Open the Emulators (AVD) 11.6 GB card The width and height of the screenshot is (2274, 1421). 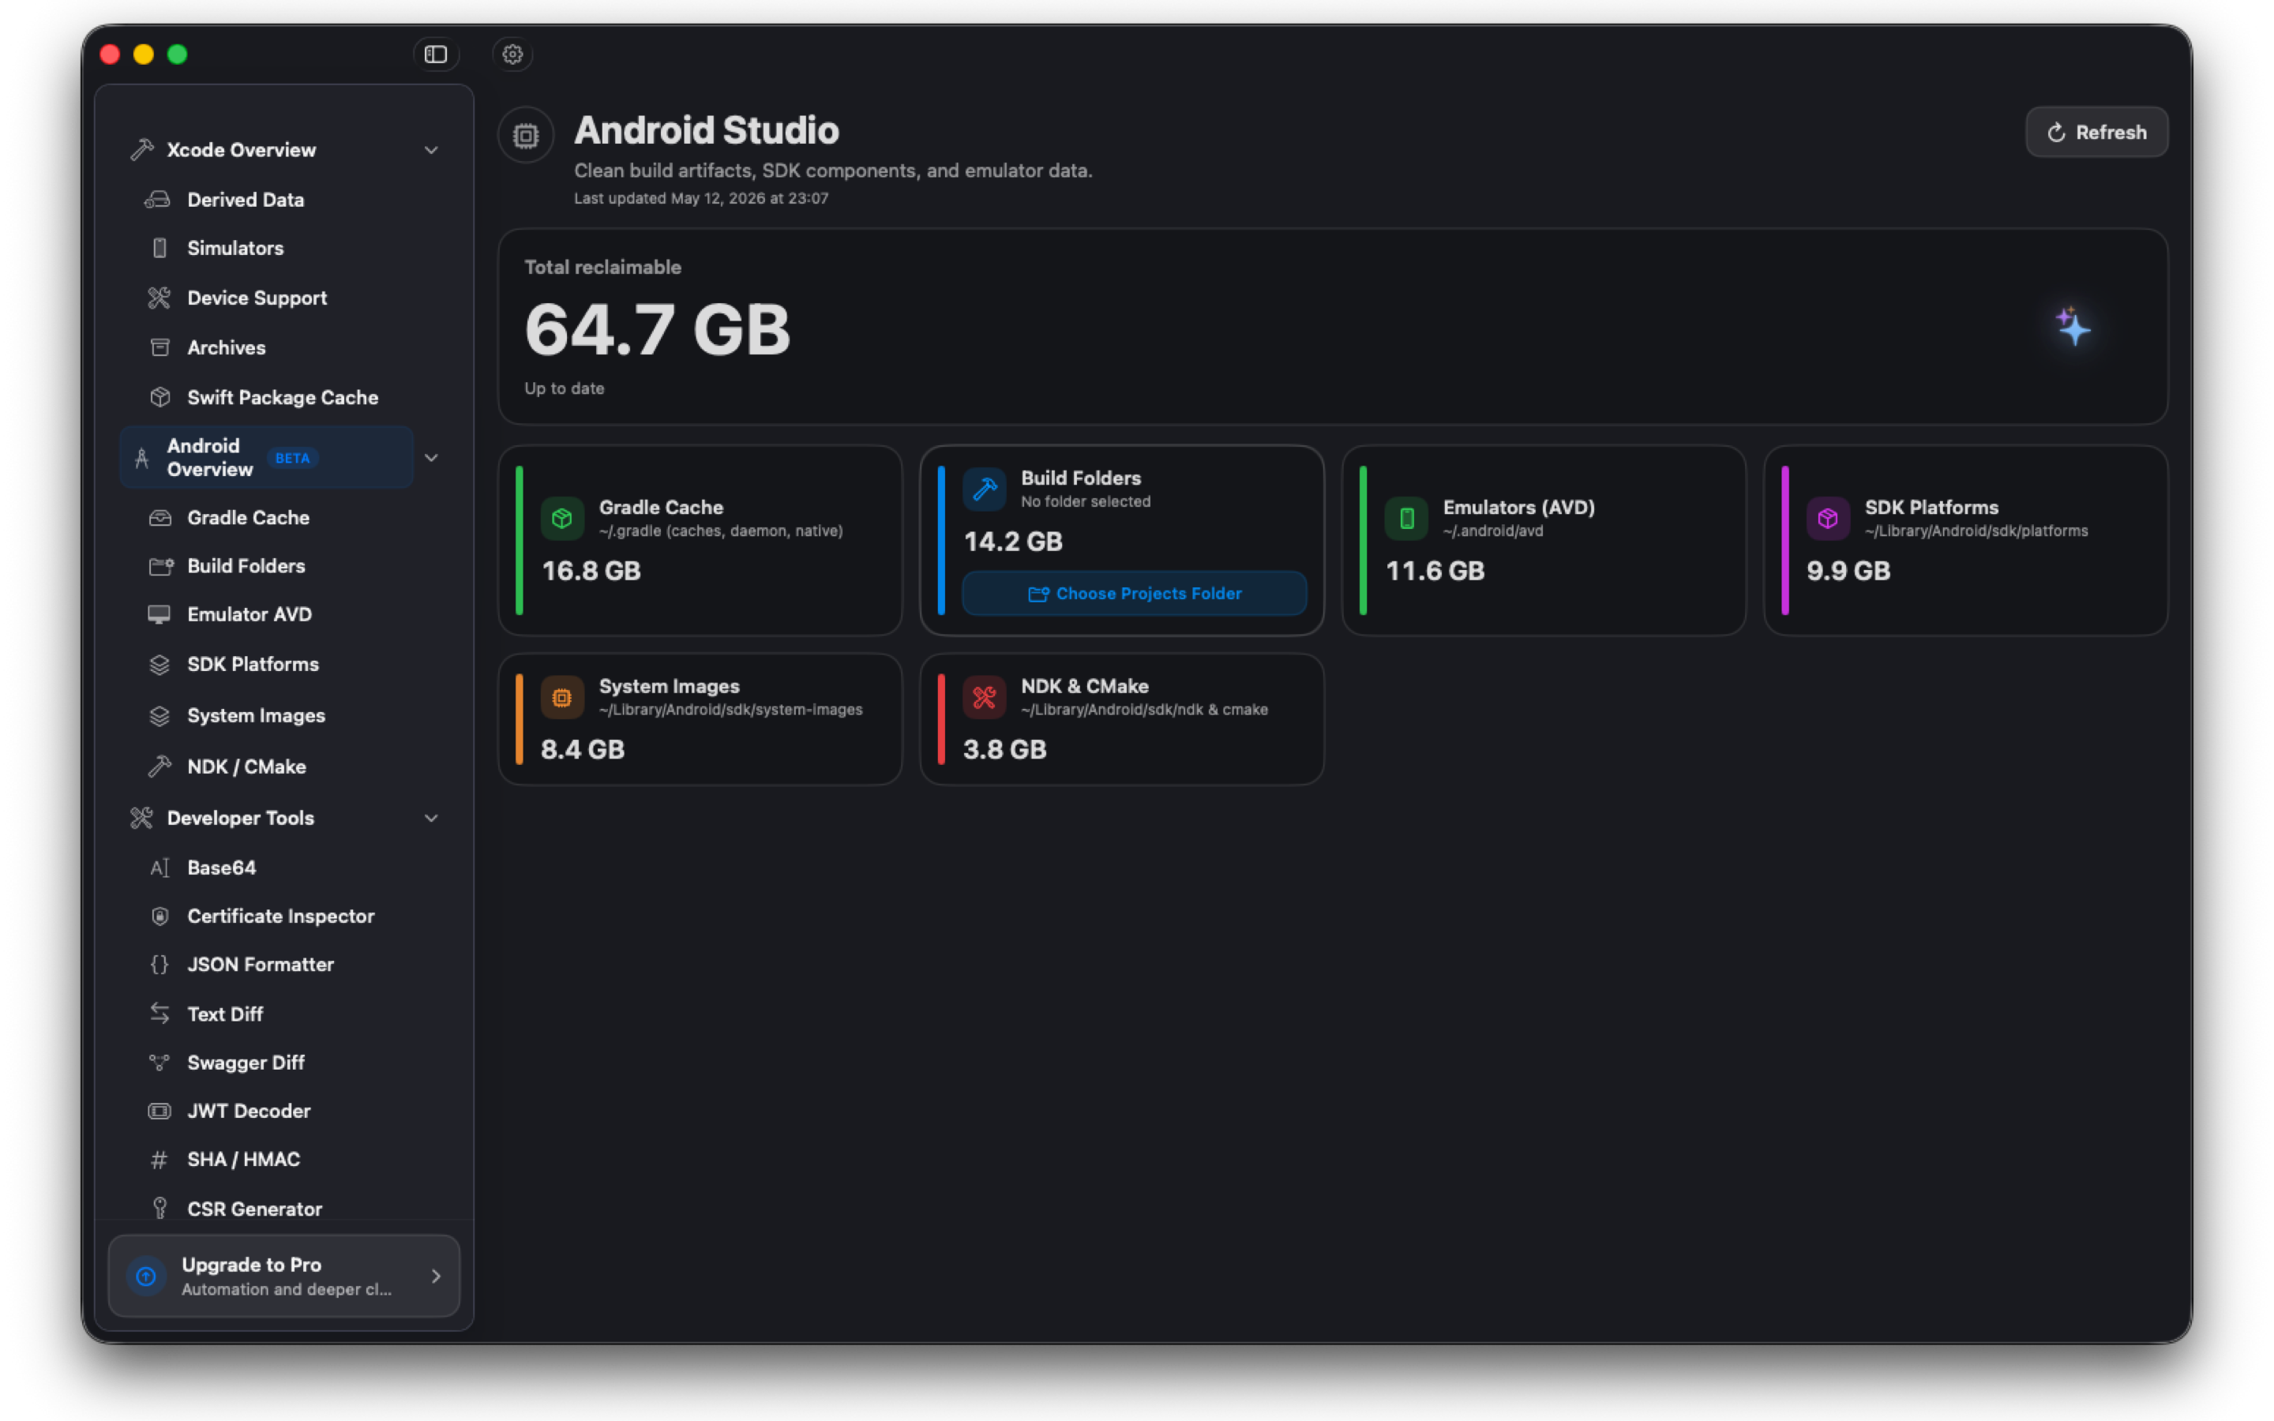[1544, 541]
